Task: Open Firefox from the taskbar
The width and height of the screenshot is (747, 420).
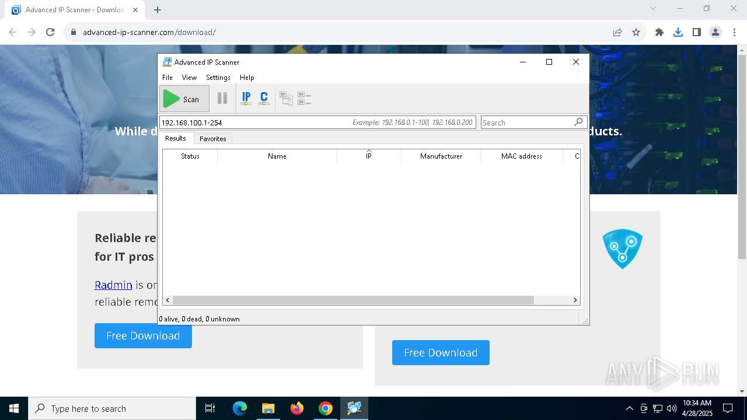Action: 297,408
